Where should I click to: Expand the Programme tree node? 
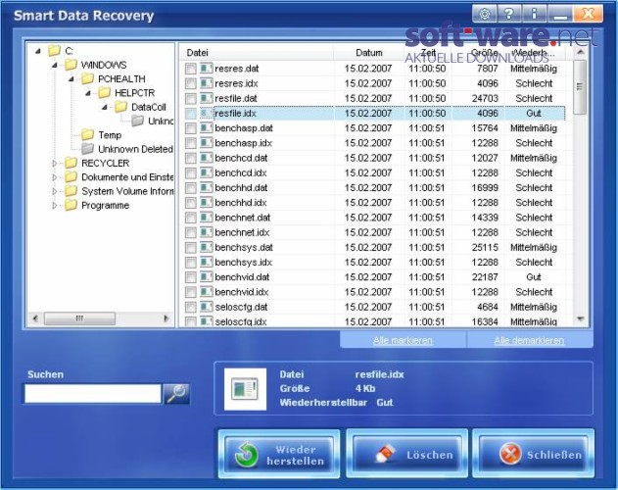[x=55, y=206]
